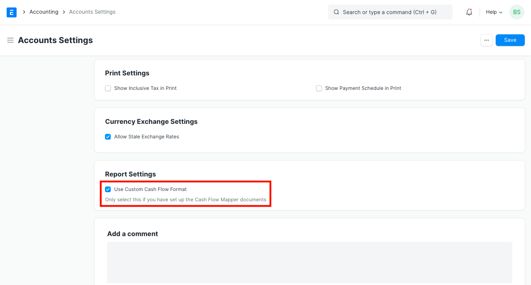Open the notification bell
The height and width of the screenshot is (285, 531).
[x=469, y=12]
